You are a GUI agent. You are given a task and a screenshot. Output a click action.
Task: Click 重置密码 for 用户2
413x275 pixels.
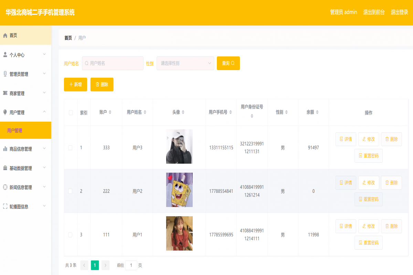tap(368, 199)
